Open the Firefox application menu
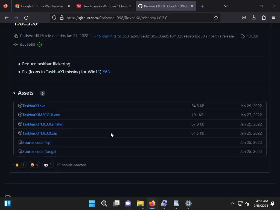 click(273, 18)
